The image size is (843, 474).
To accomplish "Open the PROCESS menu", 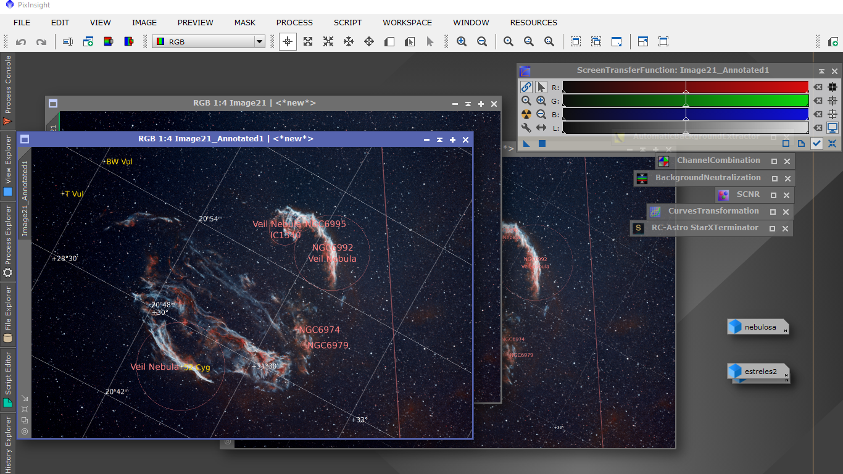I will click(294, 22).
